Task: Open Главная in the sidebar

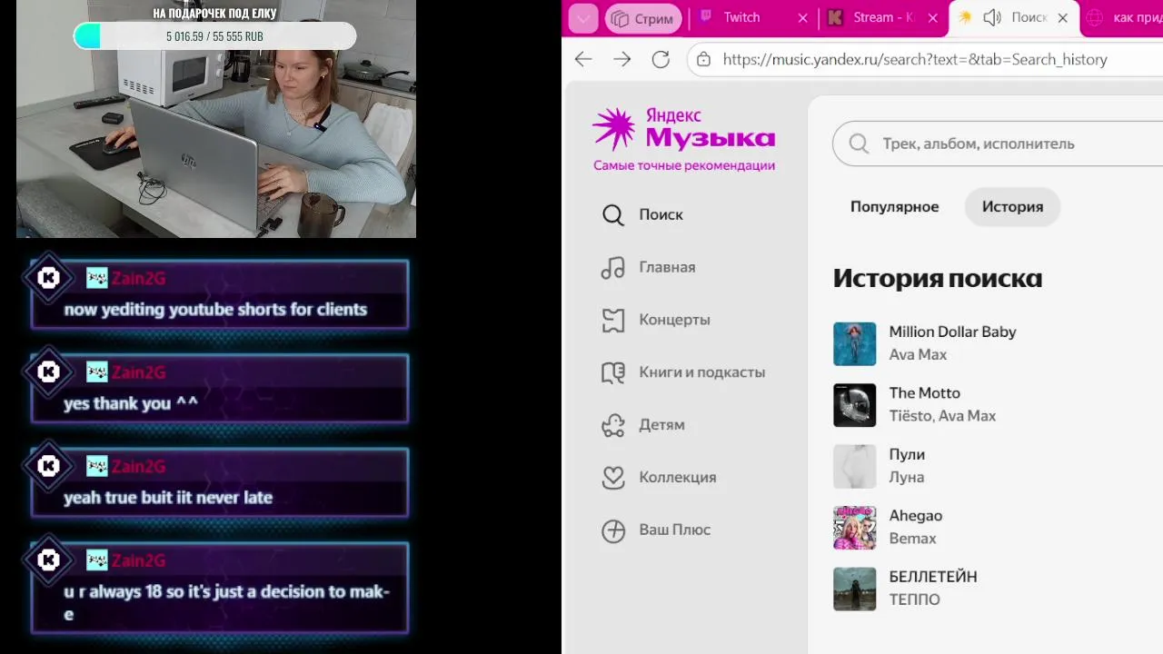Action: tap(667, 267)
